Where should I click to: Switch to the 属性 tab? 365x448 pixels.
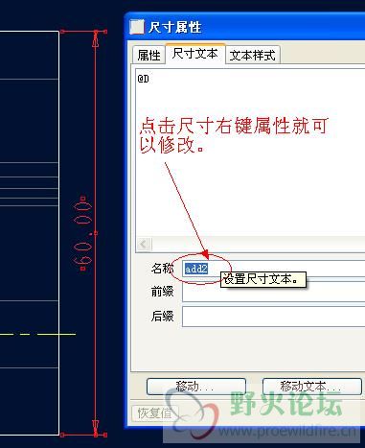coord(148,55)
